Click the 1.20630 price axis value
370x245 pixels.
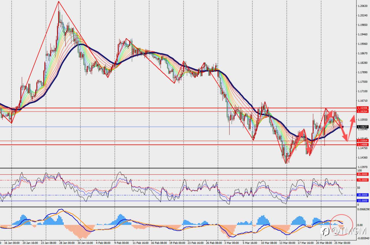[363, 6]
